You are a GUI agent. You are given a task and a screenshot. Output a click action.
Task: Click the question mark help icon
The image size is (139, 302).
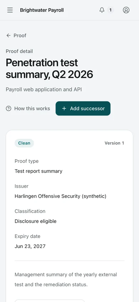[9, 108]
